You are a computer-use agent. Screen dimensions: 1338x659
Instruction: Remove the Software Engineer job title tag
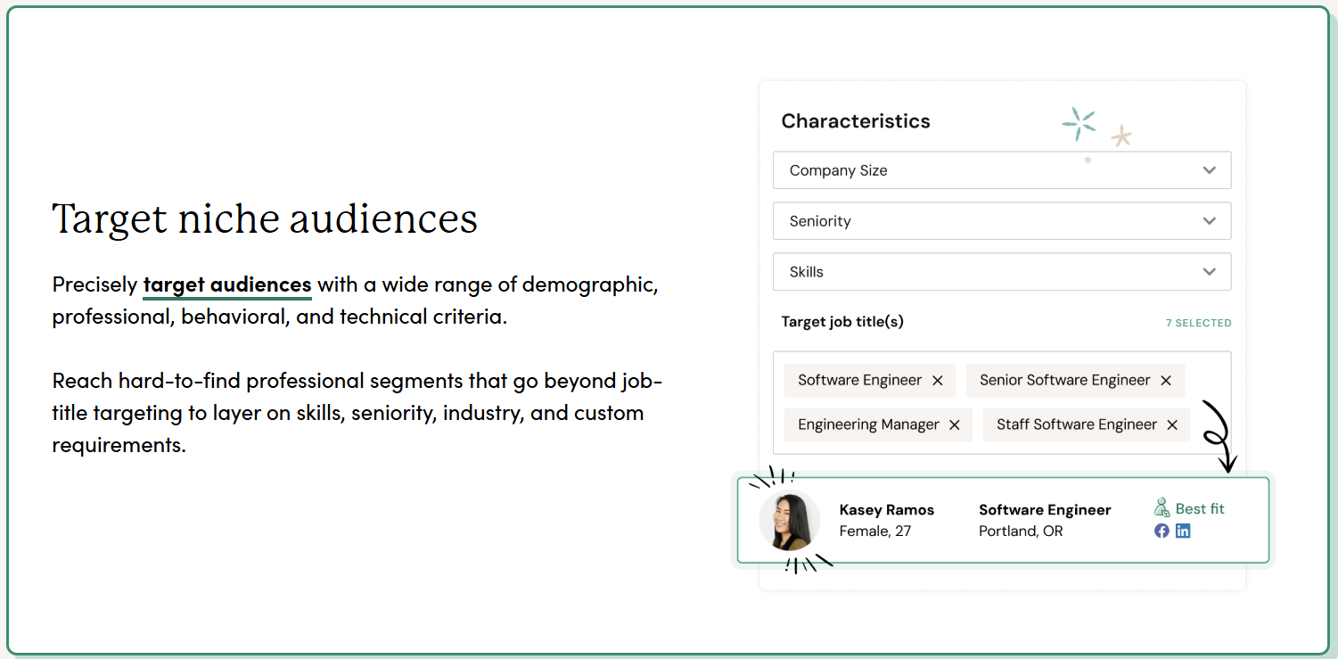937,381
